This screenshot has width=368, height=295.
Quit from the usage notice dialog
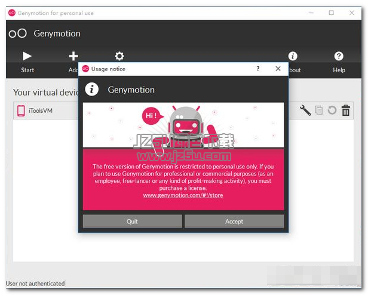click(132, 222)
